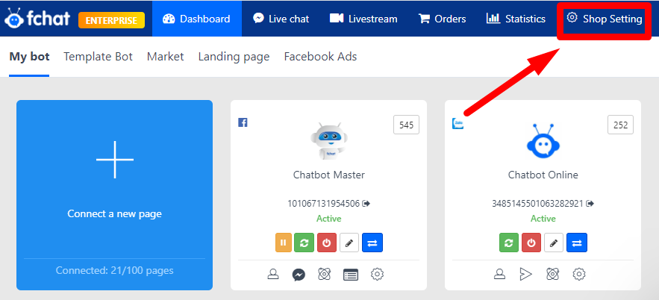
Task: Click the ENTERPRISE plan badge
Action: coord(111,20)
